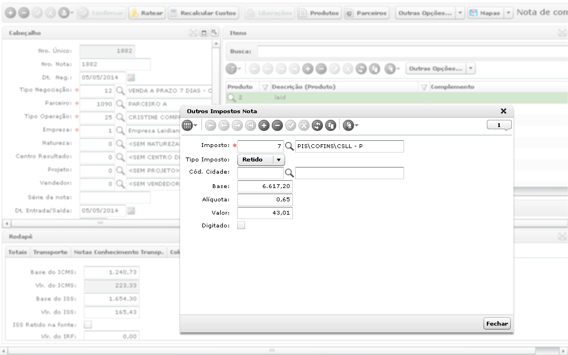568x355 pixels.
Task: Click the Imposto code field containing 7
Action: (261, 146)
